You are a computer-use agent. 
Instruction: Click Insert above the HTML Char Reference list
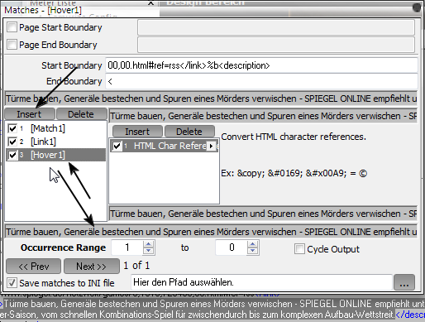click(137, 132)
